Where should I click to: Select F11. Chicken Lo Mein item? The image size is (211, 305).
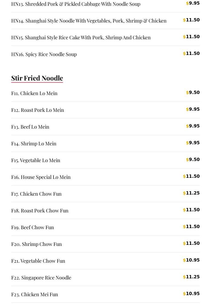35,93
